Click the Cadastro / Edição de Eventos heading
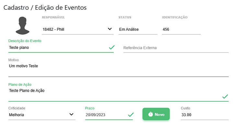Image resolution: width=240 pixels, height=123 pixels. coord(45,8)
